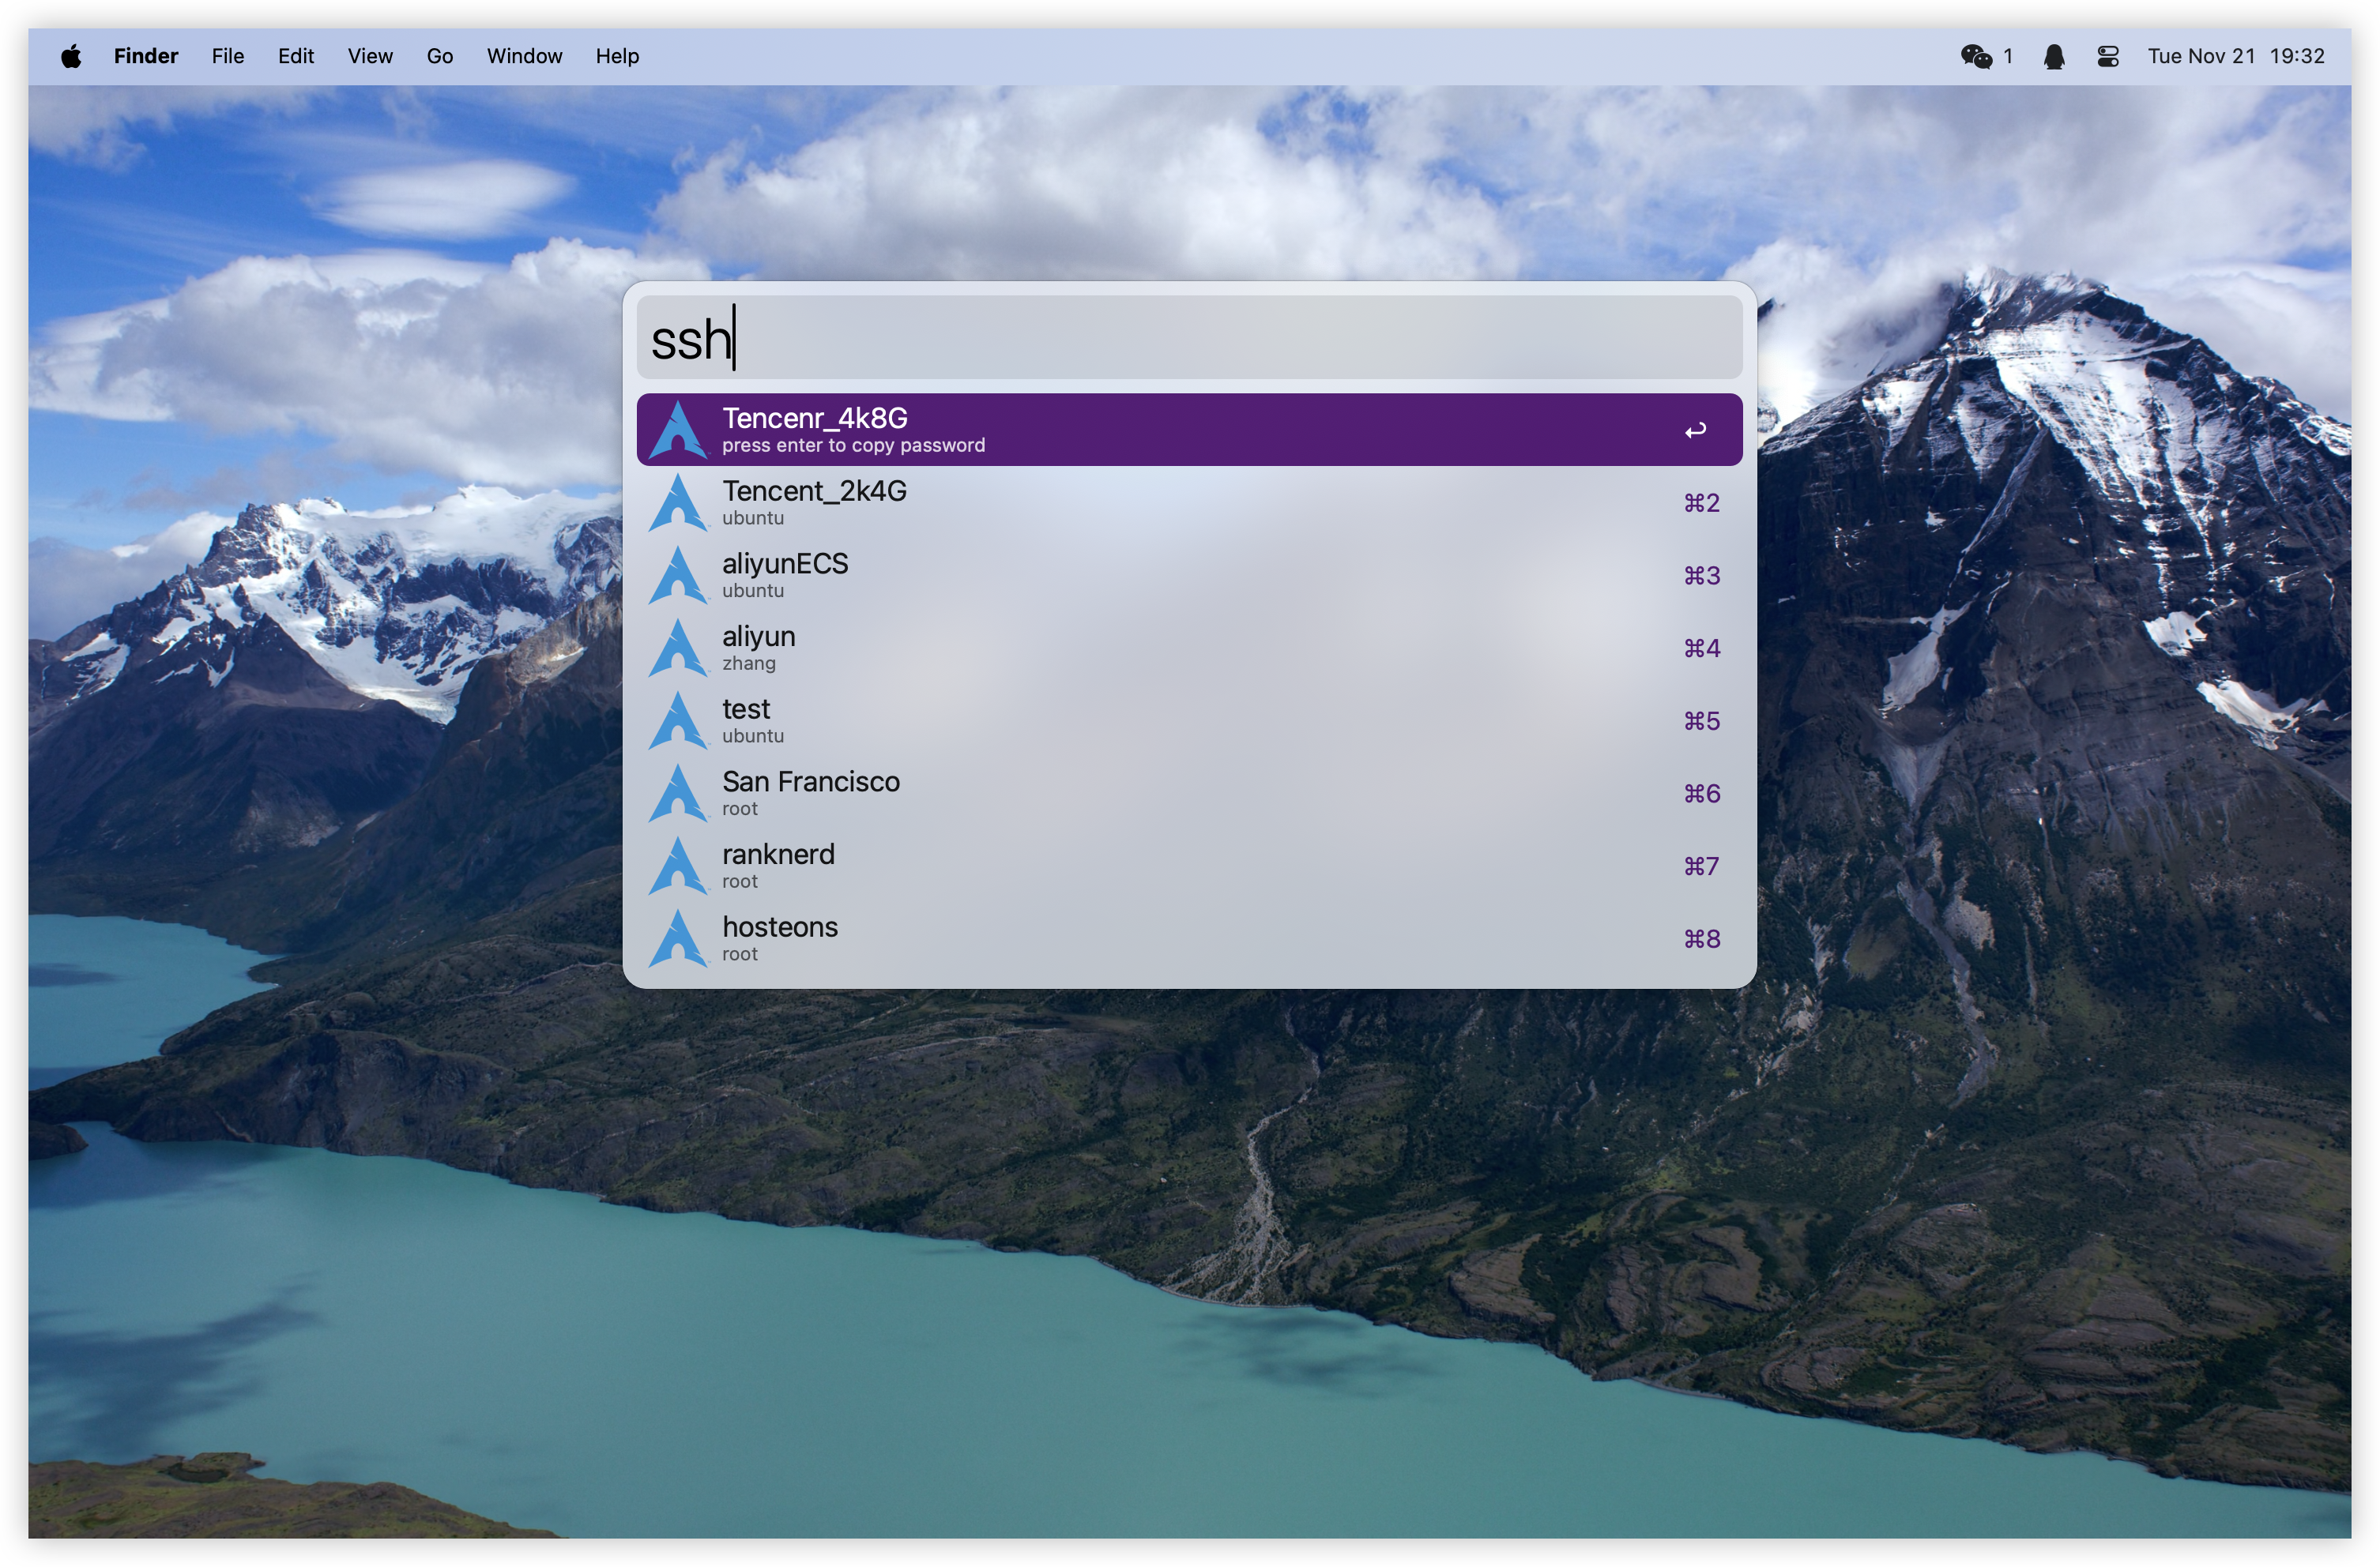Image resolution: width=2380 pixels, height=1567 pixels.
Task: Click the return arrow on Tencenr_4k8G
Action: click(1695, 430)
